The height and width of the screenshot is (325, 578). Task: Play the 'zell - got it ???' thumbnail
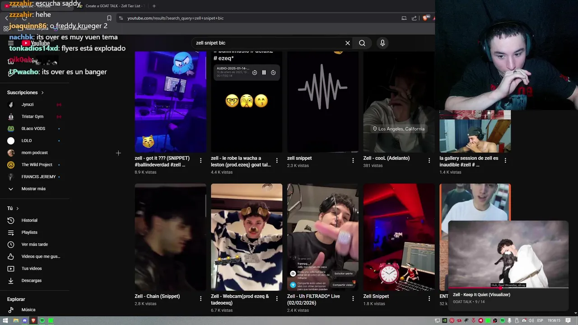point(170,102)
